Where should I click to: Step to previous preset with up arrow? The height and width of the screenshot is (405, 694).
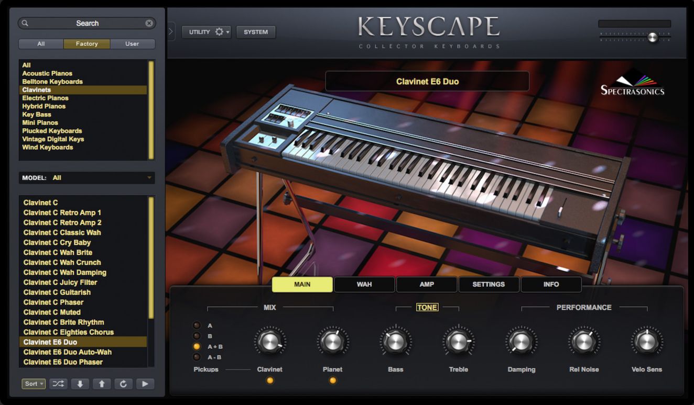coord(102,384)
